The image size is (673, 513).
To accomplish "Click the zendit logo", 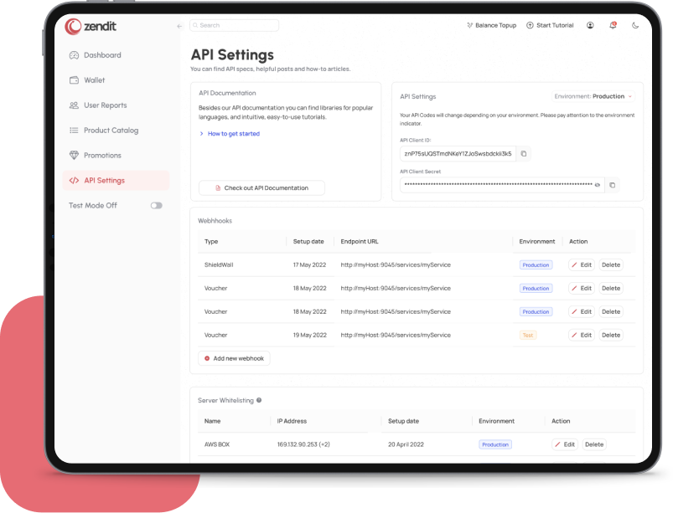I will tap(91, 26).
